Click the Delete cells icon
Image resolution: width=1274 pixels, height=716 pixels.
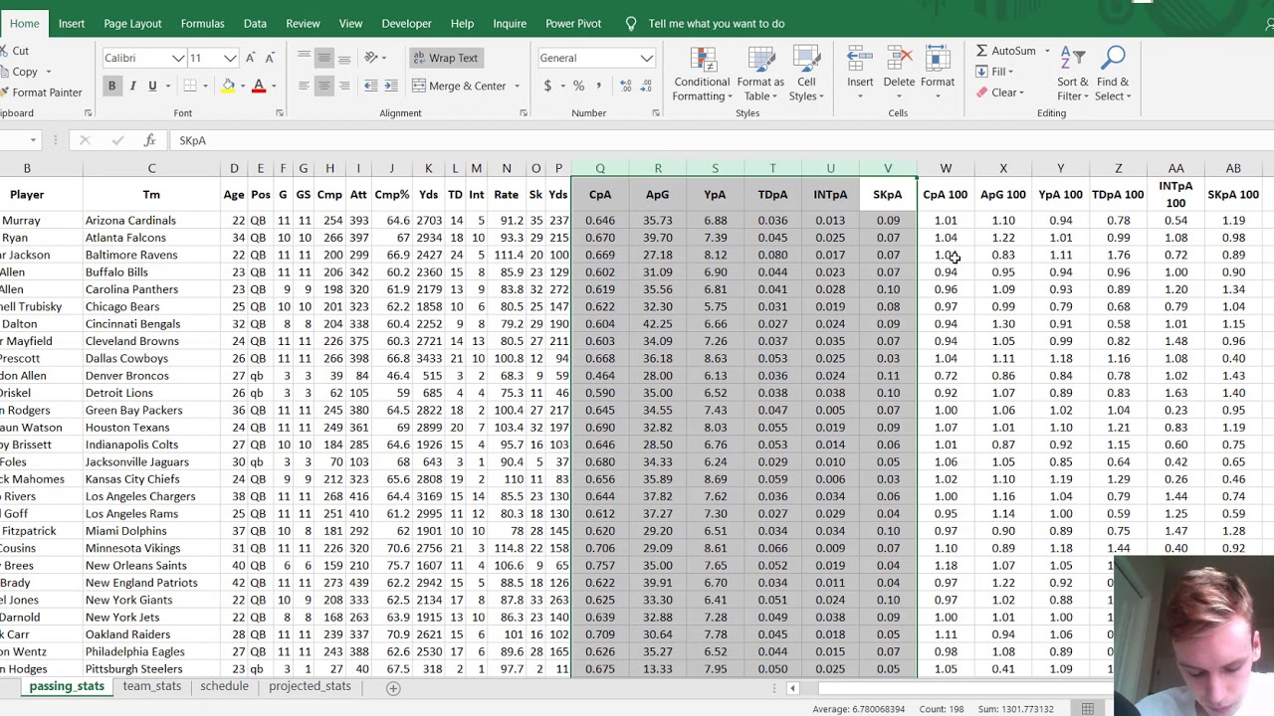point(899,60)
